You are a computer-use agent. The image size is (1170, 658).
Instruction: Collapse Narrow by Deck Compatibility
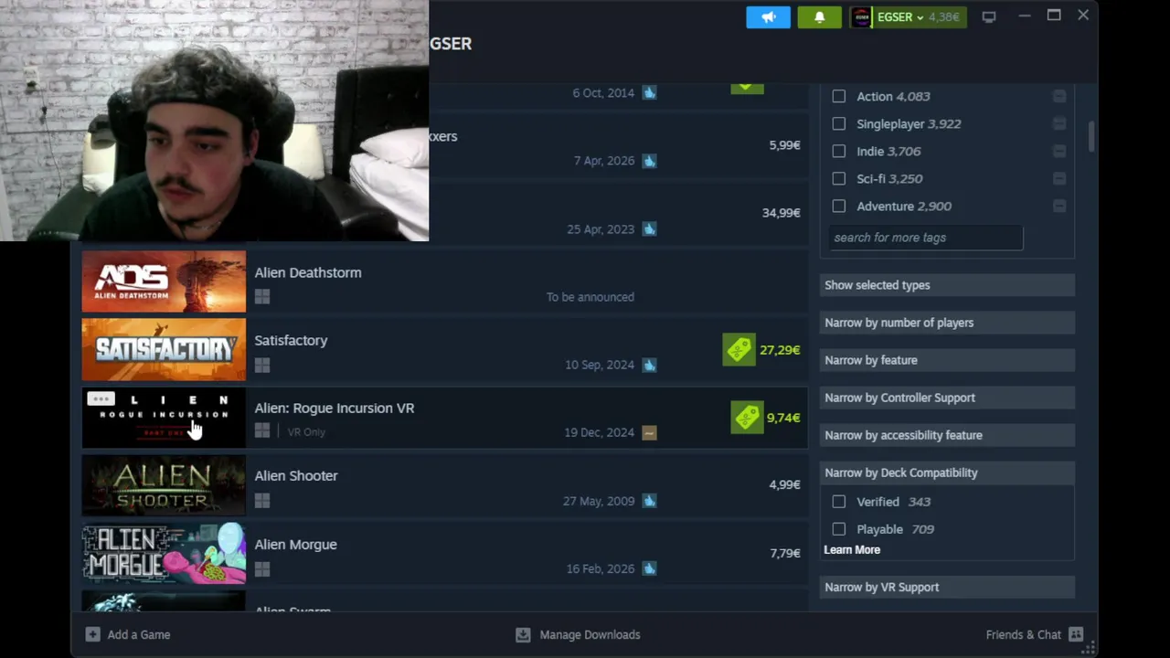947,472
